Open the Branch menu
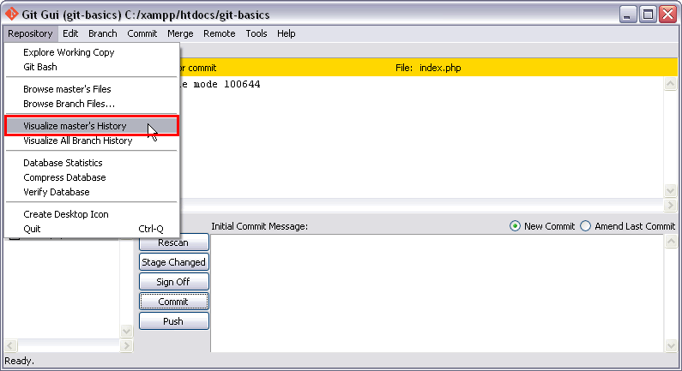 (x=102, y=33)
